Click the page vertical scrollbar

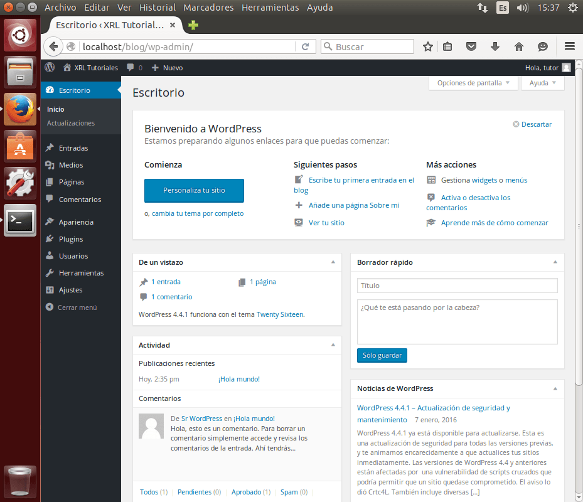point(579,227)
